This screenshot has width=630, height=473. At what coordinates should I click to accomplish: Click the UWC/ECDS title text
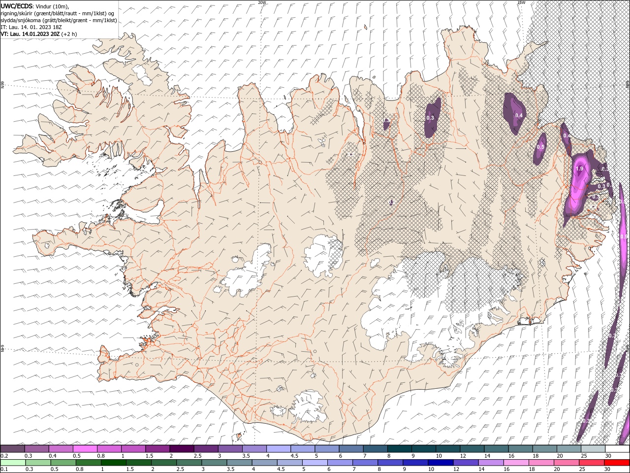click(17, 5)
